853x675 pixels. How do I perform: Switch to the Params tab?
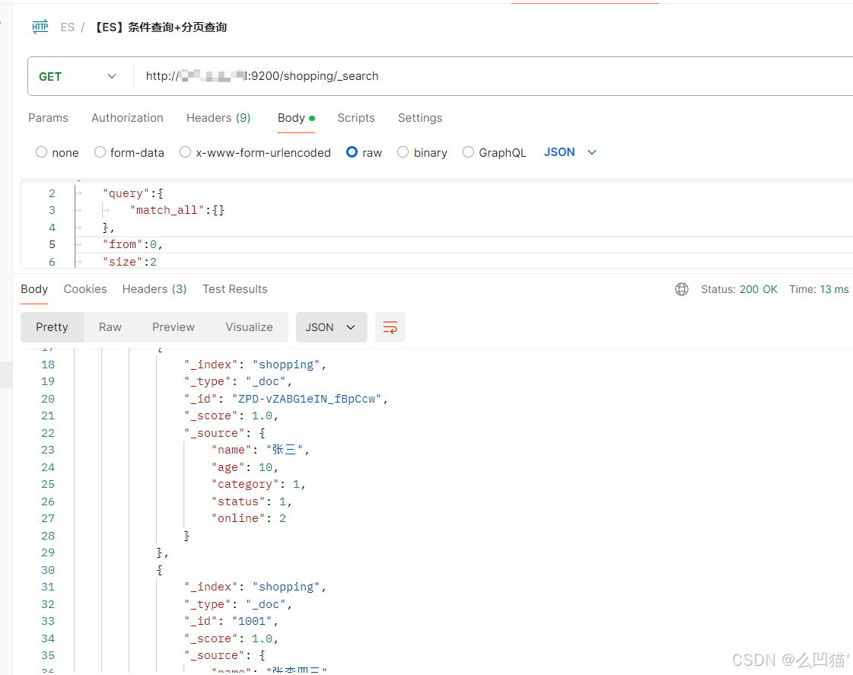pyautogui.click(x=48, y=118)
